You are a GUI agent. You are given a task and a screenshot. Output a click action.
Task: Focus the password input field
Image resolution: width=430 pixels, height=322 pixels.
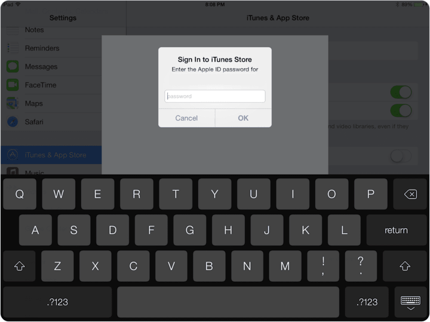pyautogui.click(x=215, y=96)
